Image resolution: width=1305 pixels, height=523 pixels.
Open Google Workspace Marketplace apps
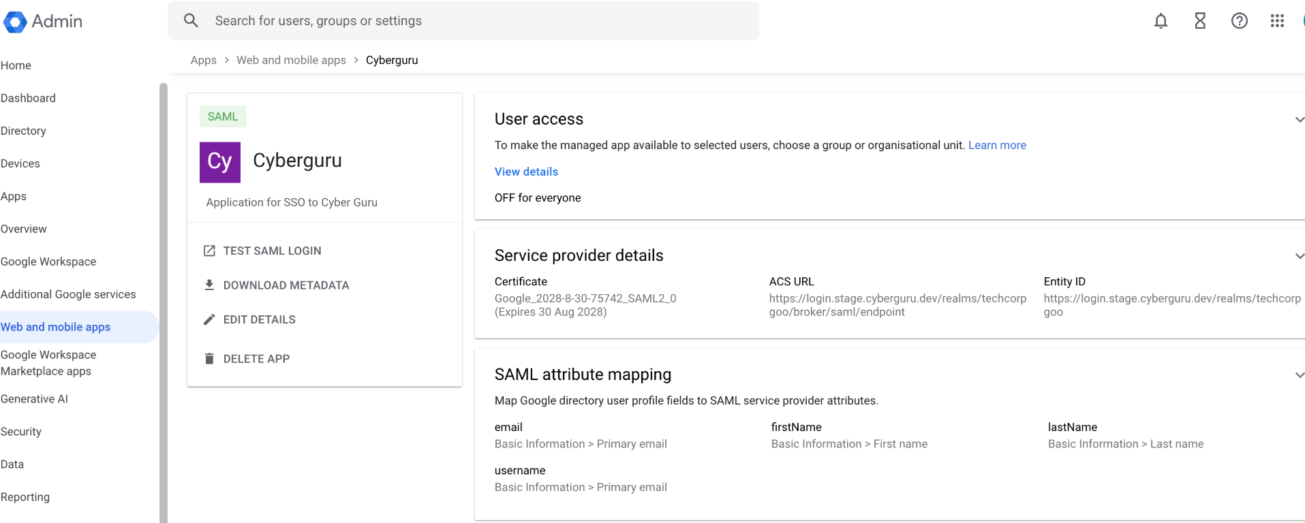[x=48, y=363]
